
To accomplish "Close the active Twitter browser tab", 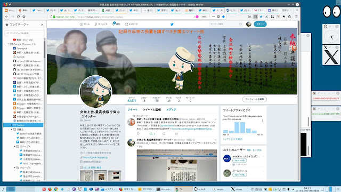I will click(x=222, y=10).
